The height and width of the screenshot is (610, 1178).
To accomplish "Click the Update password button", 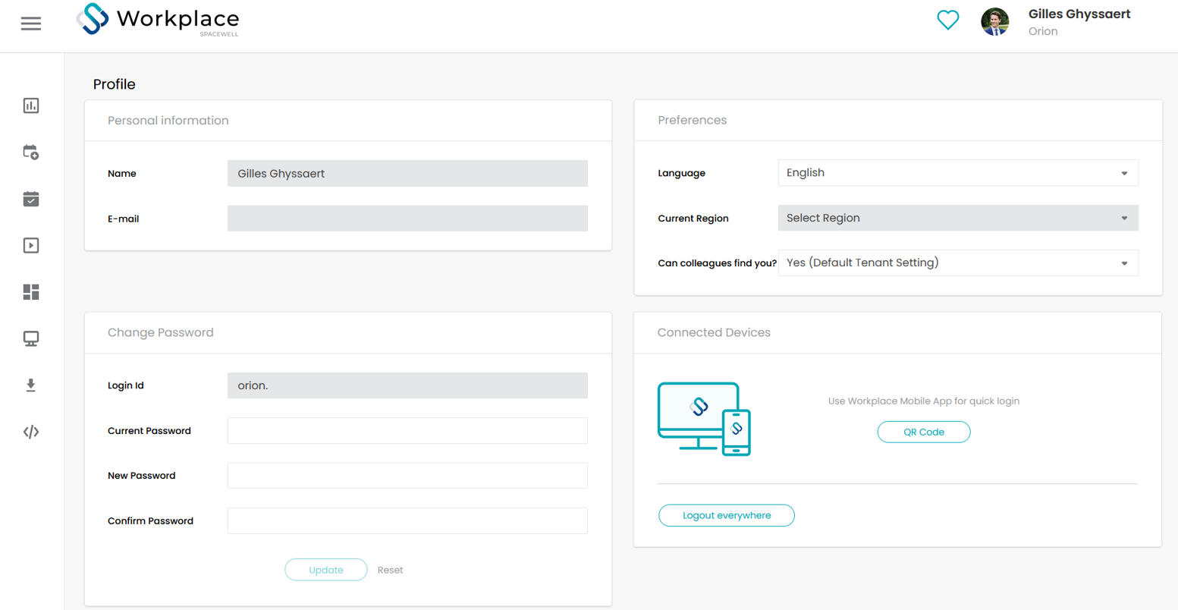I will tap(326, 570).
